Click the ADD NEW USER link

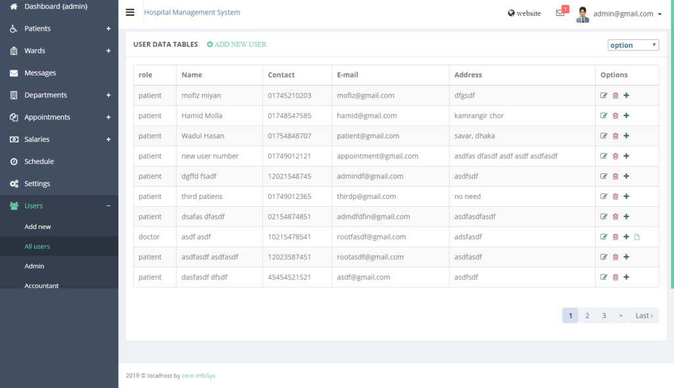tap(237, 45)
